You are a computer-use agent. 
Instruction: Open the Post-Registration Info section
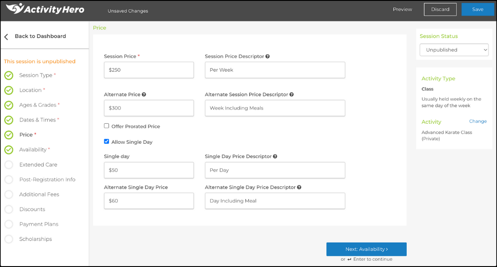(x=47, y=179)
